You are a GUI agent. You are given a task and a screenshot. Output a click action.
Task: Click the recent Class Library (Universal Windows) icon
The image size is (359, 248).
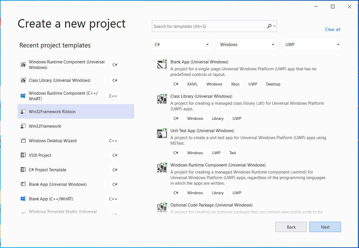point(23,80)
